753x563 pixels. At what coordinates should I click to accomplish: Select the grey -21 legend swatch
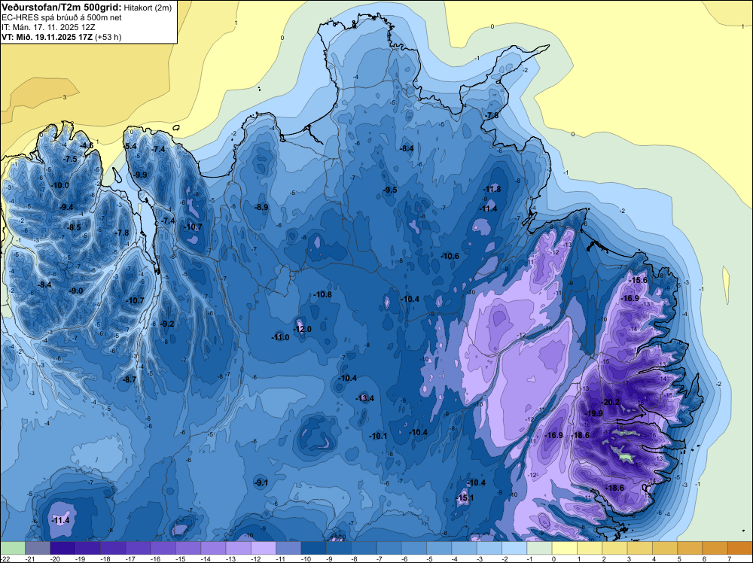coord(38,548)
